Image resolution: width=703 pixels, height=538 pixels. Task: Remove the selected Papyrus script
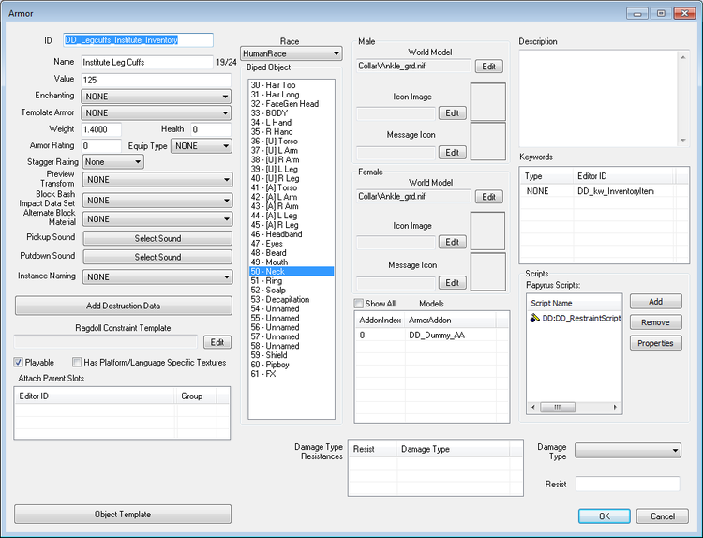pos(655,322)
